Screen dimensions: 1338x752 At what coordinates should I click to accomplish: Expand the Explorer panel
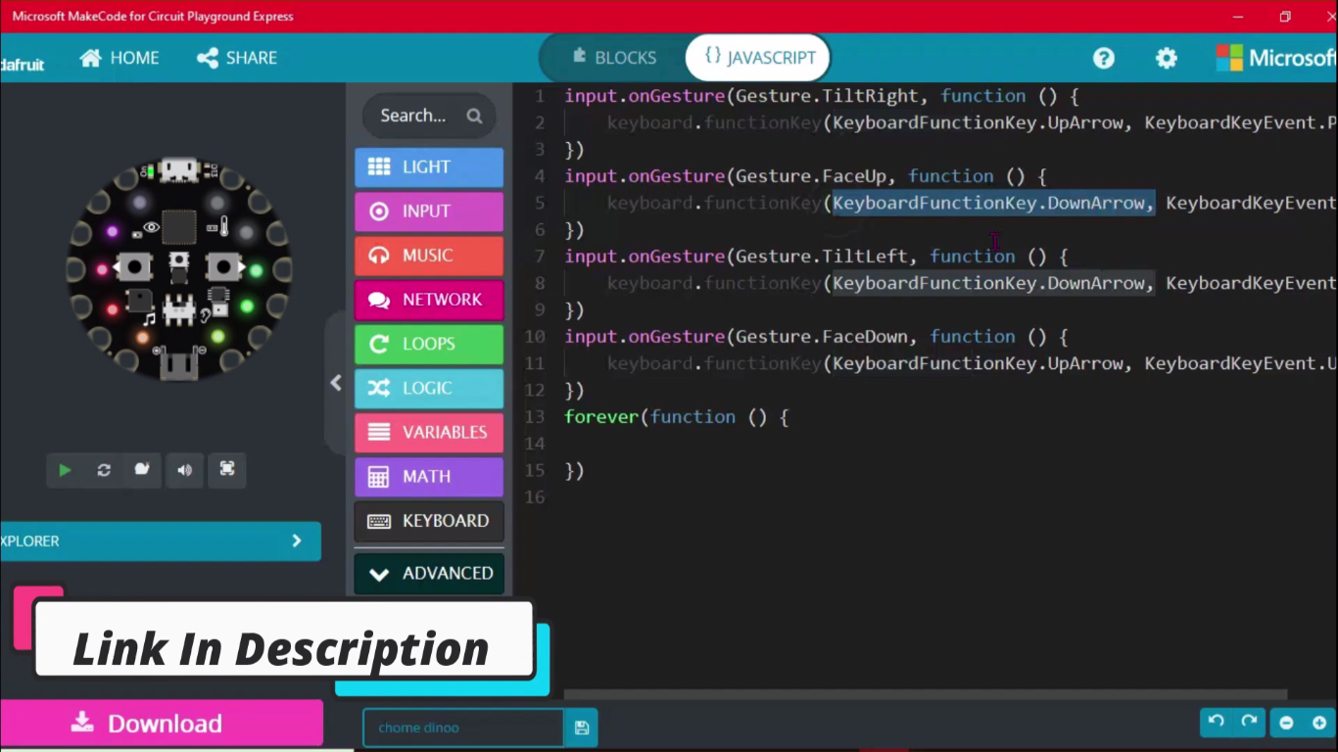coord(160,540)
